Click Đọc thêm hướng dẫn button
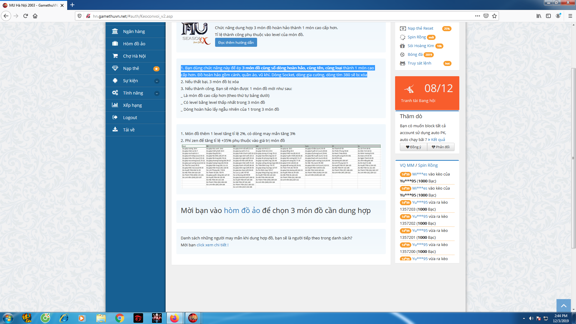The width and height of the screenshot is (576, 324). (236, 43)
